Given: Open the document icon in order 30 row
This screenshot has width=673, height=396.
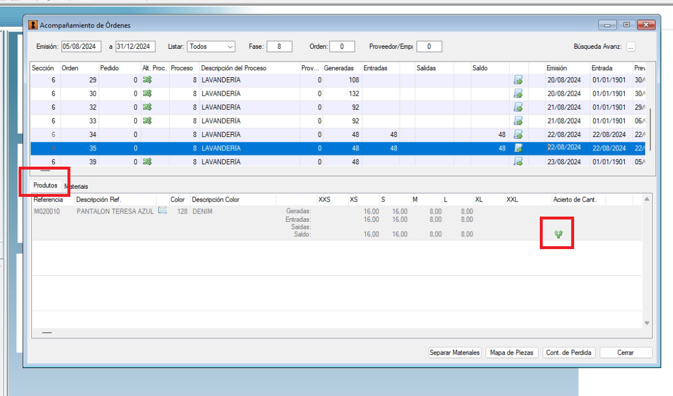Looking at the screenshot, I should pyautogui.click(x=518, y=93).
